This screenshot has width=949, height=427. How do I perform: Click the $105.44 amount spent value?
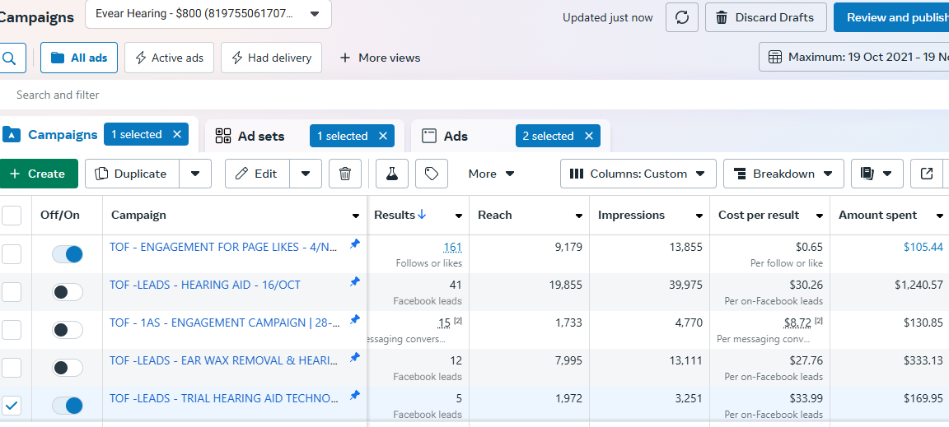[923, 247]
